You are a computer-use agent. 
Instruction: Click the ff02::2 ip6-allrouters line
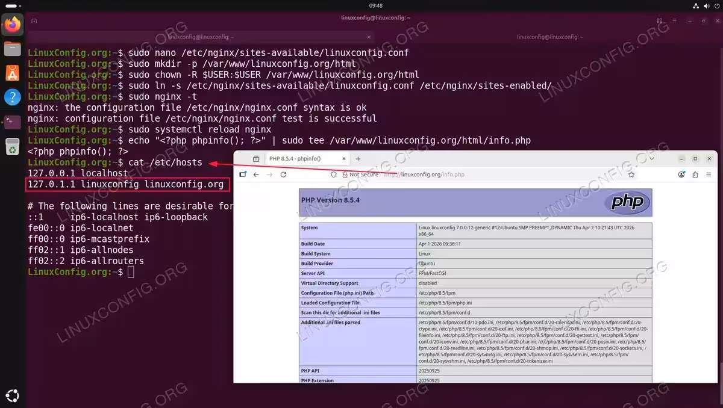coord(86,261)
